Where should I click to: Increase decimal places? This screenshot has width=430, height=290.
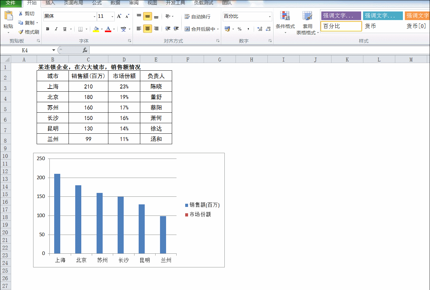(x=260, y=29)
